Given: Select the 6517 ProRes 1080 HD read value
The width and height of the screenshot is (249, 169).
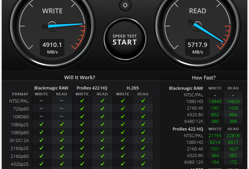Looking at the screenshot, I should pos(233,142).
